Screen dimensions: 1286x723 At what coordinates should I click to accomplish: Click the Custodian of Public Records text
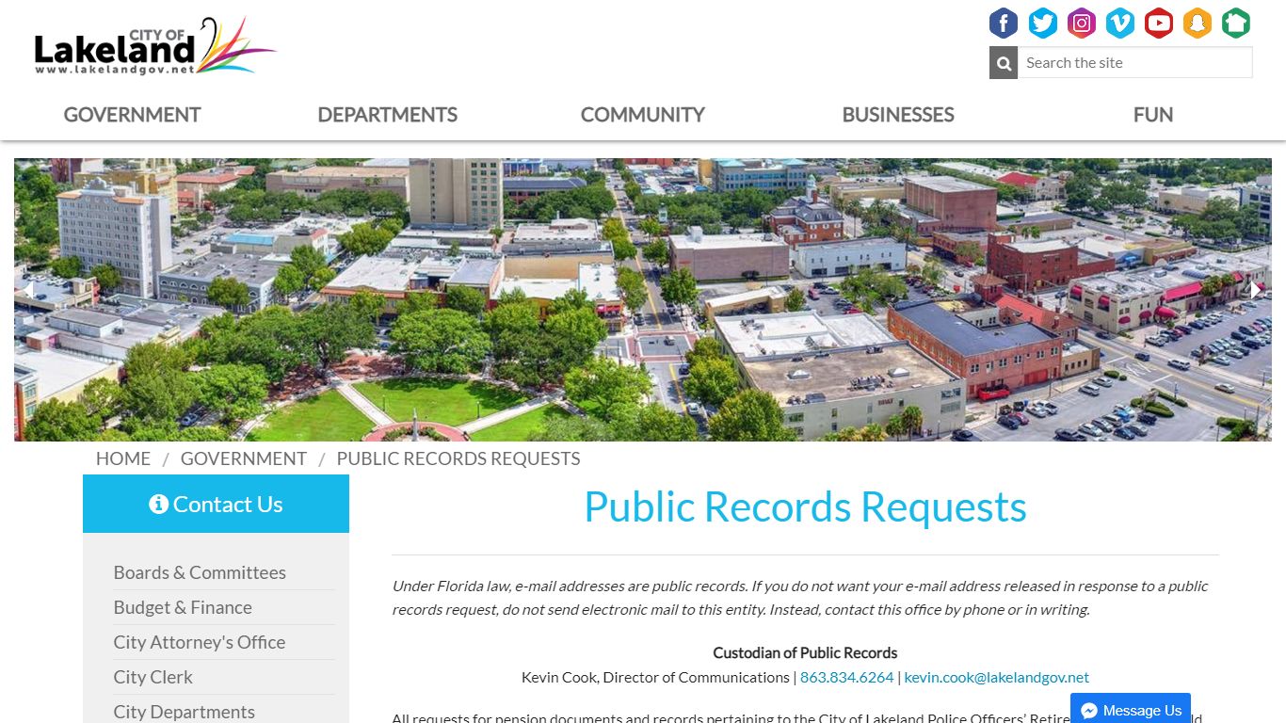[805, 652]
